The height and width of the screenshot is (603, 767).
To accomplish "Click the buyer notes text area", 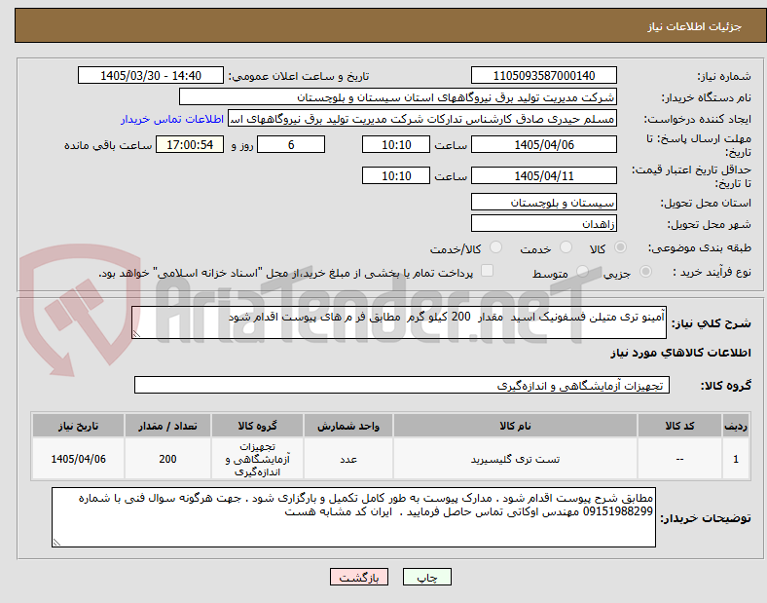I will 353,517.
